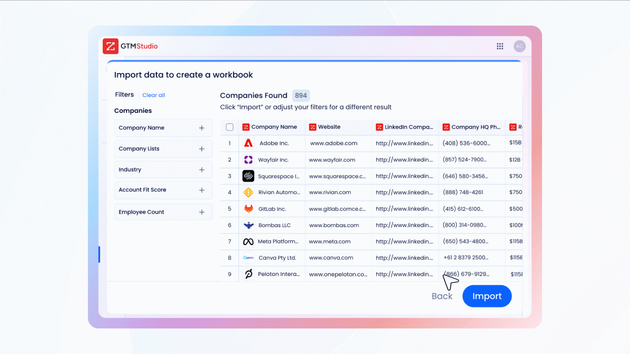630x354 pixels.
Task: Click the GTM Studio logo icon
Action: (x=110, y=47)
